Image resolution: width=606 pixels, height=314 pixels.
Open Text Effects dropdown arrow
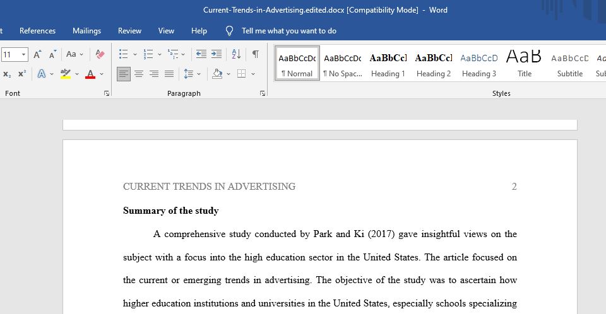[52, 74]
